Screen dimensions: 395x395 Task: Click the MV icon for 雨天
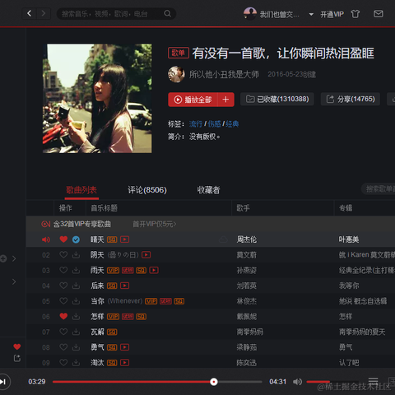pos(154,270)
